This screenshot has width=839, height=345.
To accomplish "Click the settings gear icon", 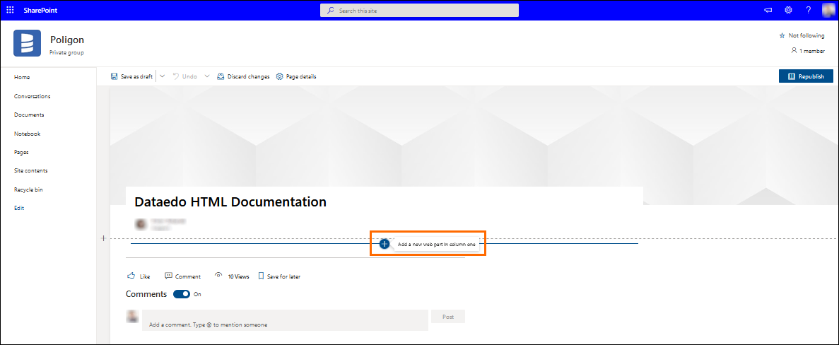I will pos(788,10).
